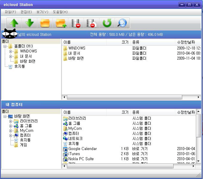
Task: Open the 도움말(H) menu
Action: coord(60,12)
